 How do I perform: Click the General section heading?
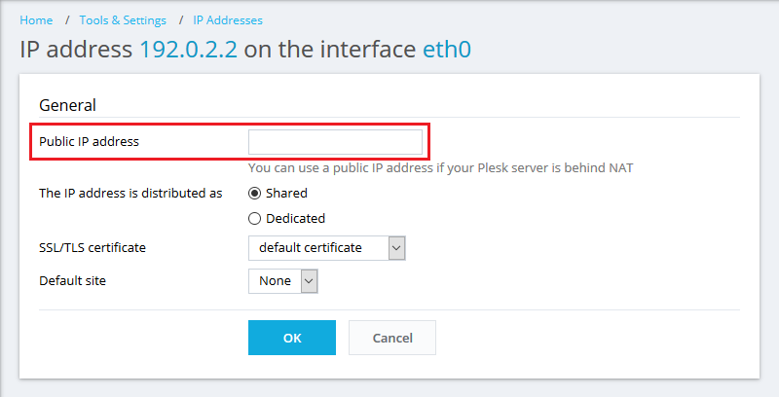pos(67,105)
